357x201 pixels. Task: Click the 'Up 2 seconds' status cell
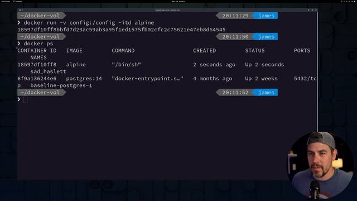click(x=264, y=65)
